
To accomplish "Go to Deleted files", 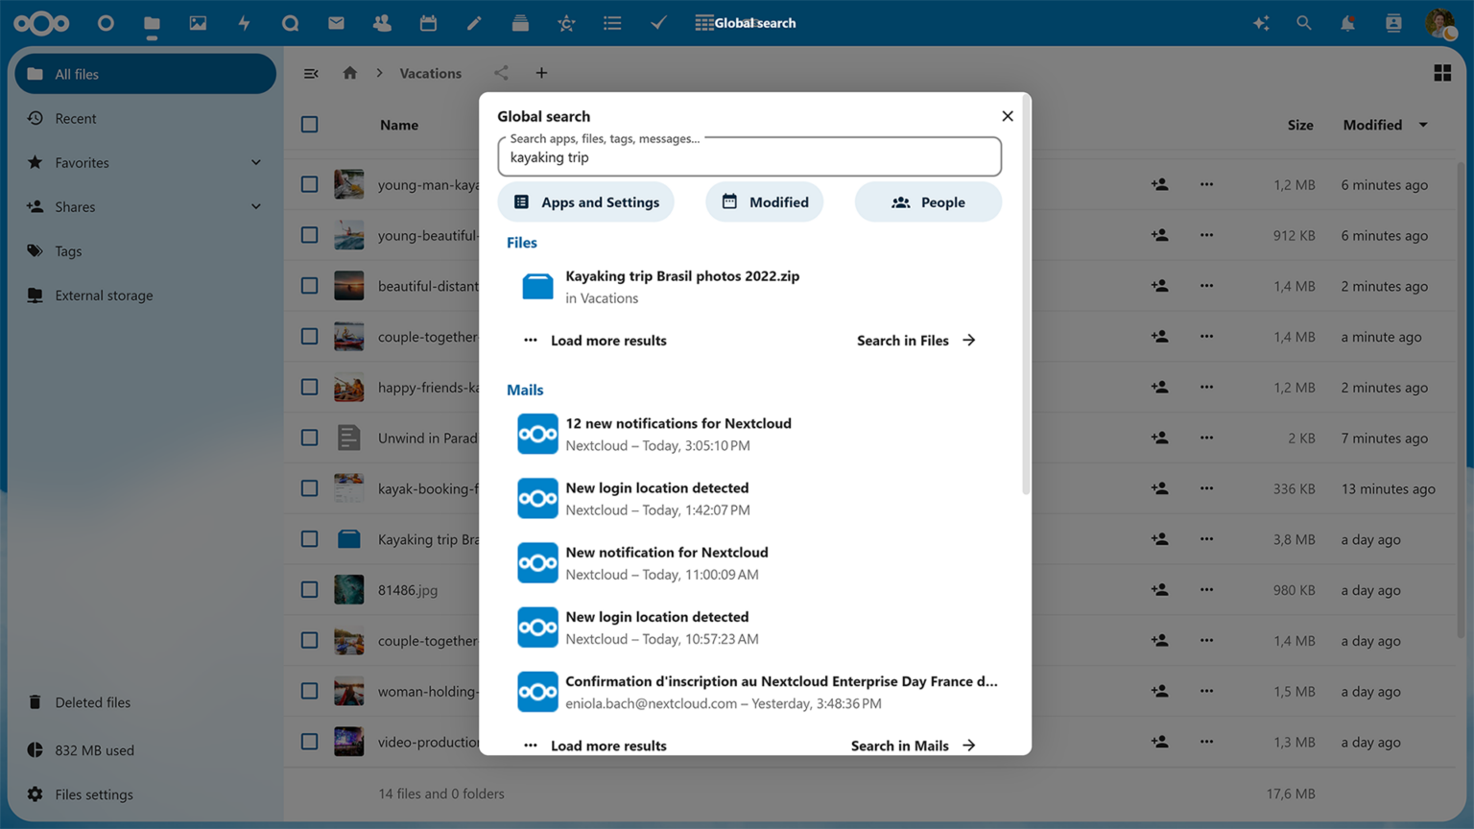I will pos(92,702).
